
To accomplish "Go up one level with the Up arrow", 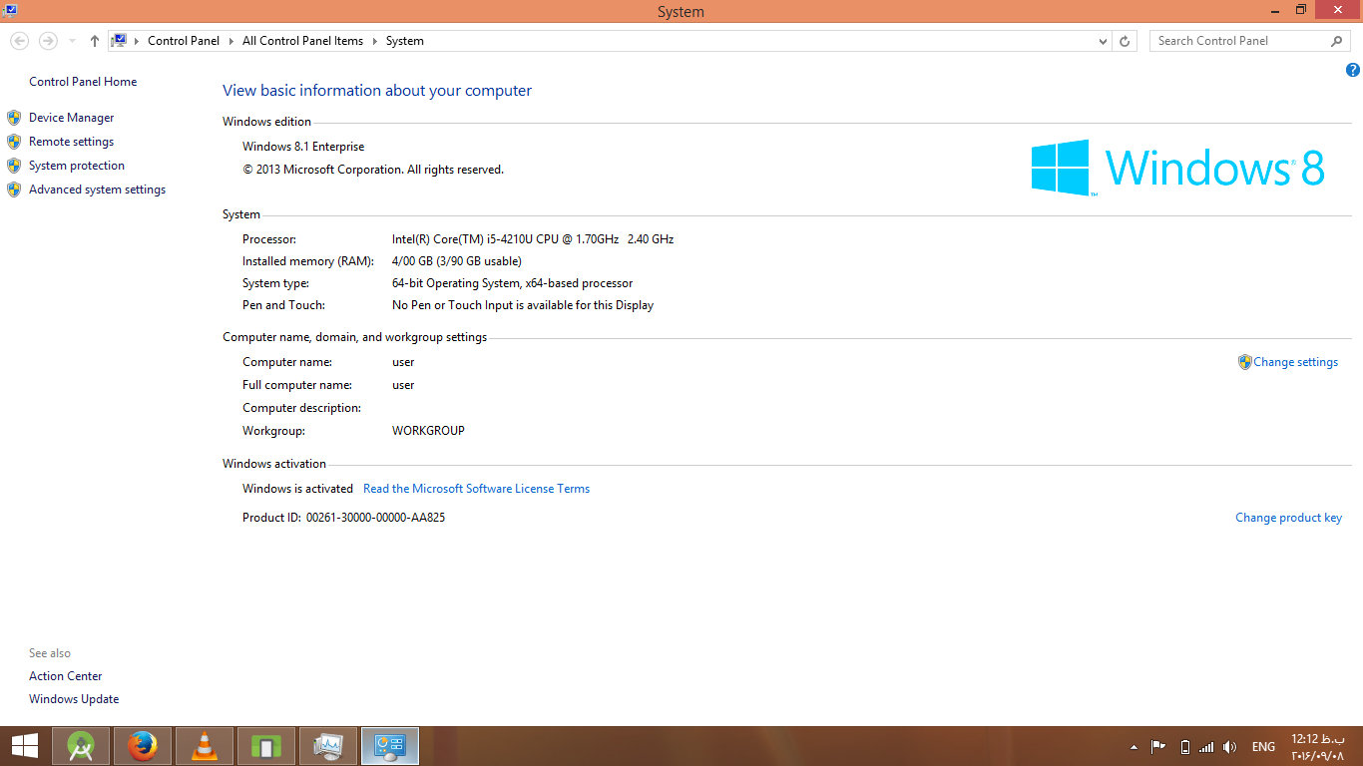I will [x=95, y=41].
